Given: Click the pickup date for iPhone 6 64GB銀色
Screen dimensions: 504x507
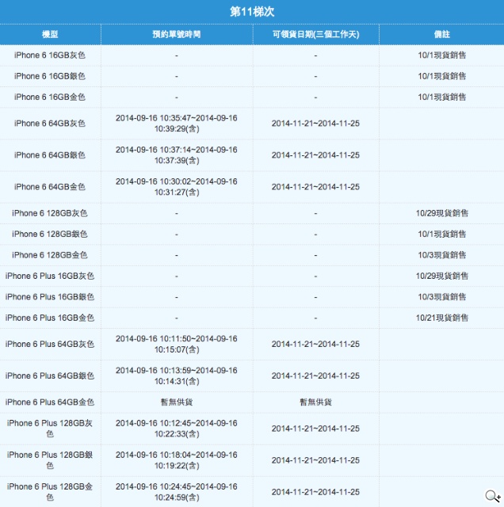Looking at the screenshot, I should point(315,155).
